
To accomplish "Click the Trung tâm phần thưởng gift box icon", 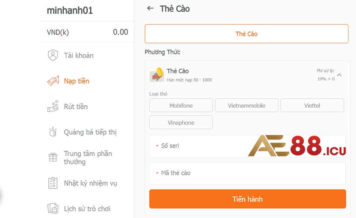I will click(x=53, y=157).
